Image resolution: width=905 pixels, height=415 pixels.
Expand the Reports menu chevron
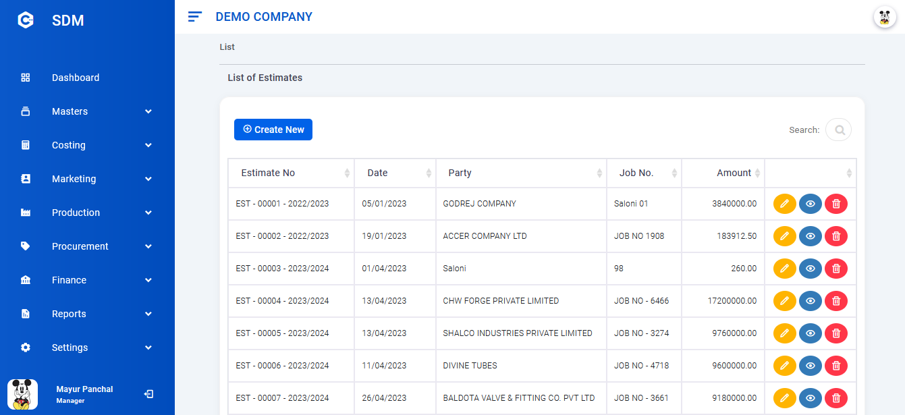coord(148,314)
